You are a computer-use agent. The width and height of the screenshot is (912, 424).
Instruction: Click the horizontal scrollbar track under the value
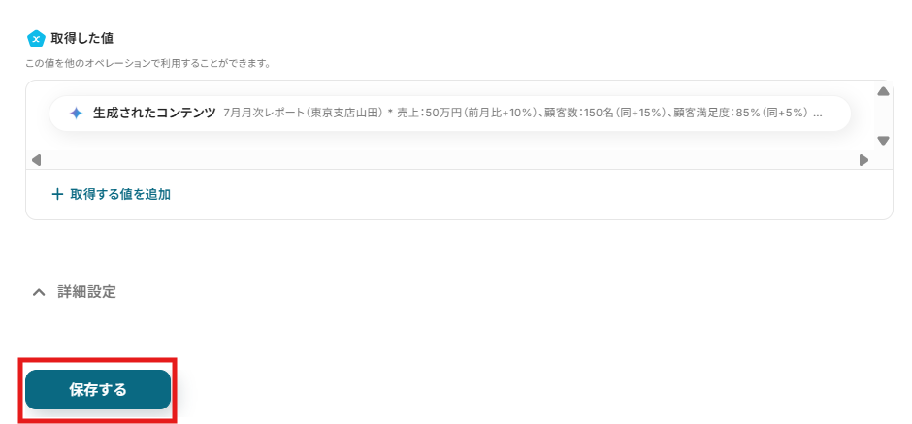[449, 160]
